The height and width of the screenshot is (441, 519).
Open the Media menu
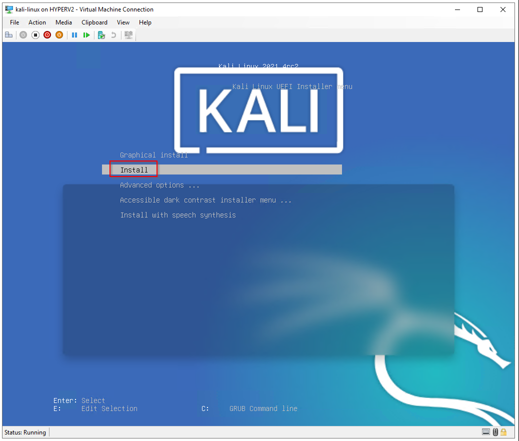point(63,22)
